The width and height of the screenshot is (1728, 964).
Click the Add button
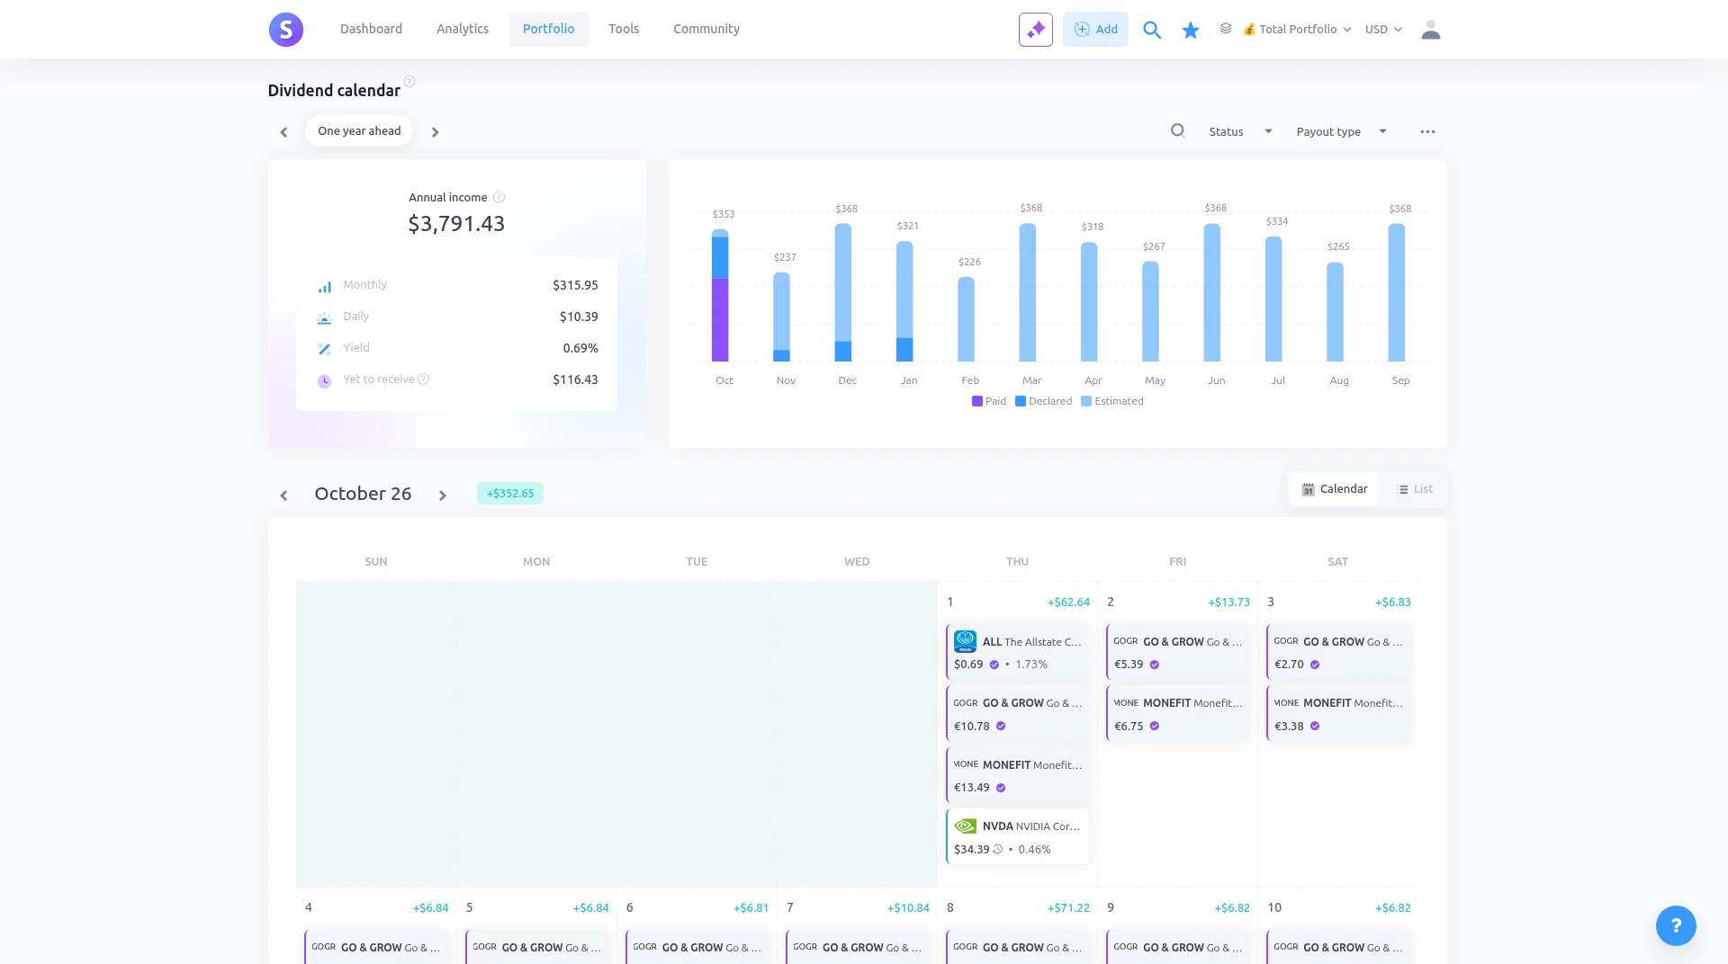pos(1095,30)
